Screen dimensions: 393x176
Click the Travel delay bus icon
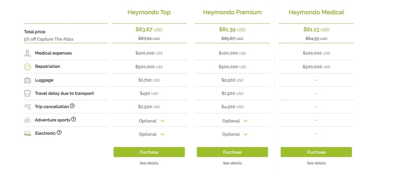[28, 93]
